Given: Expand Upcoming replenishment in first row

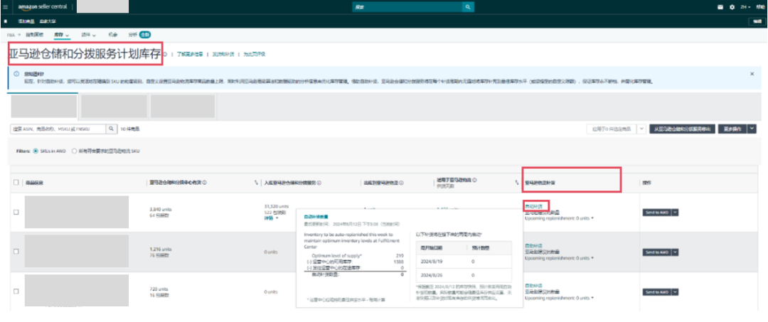Looking at the screenshot, I should tap(559, 218).
